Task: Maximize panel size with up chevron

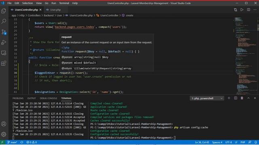Action: click(248, 98)
